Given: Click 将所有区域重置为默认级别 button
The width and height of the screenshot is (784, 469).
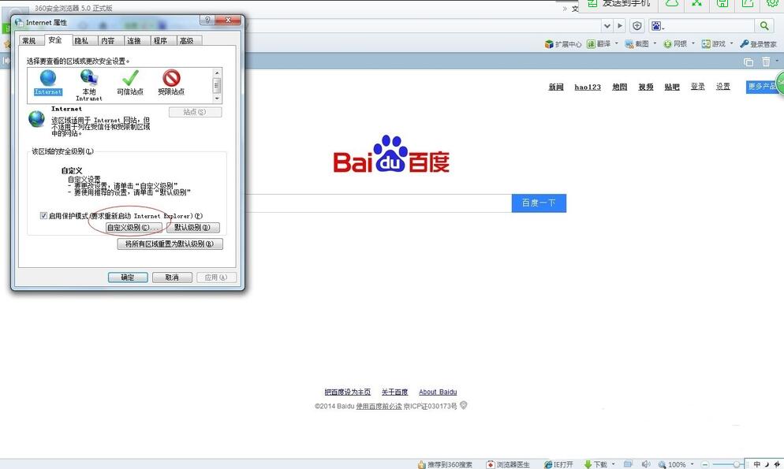Looking at the screenshot, I should 170,244.
